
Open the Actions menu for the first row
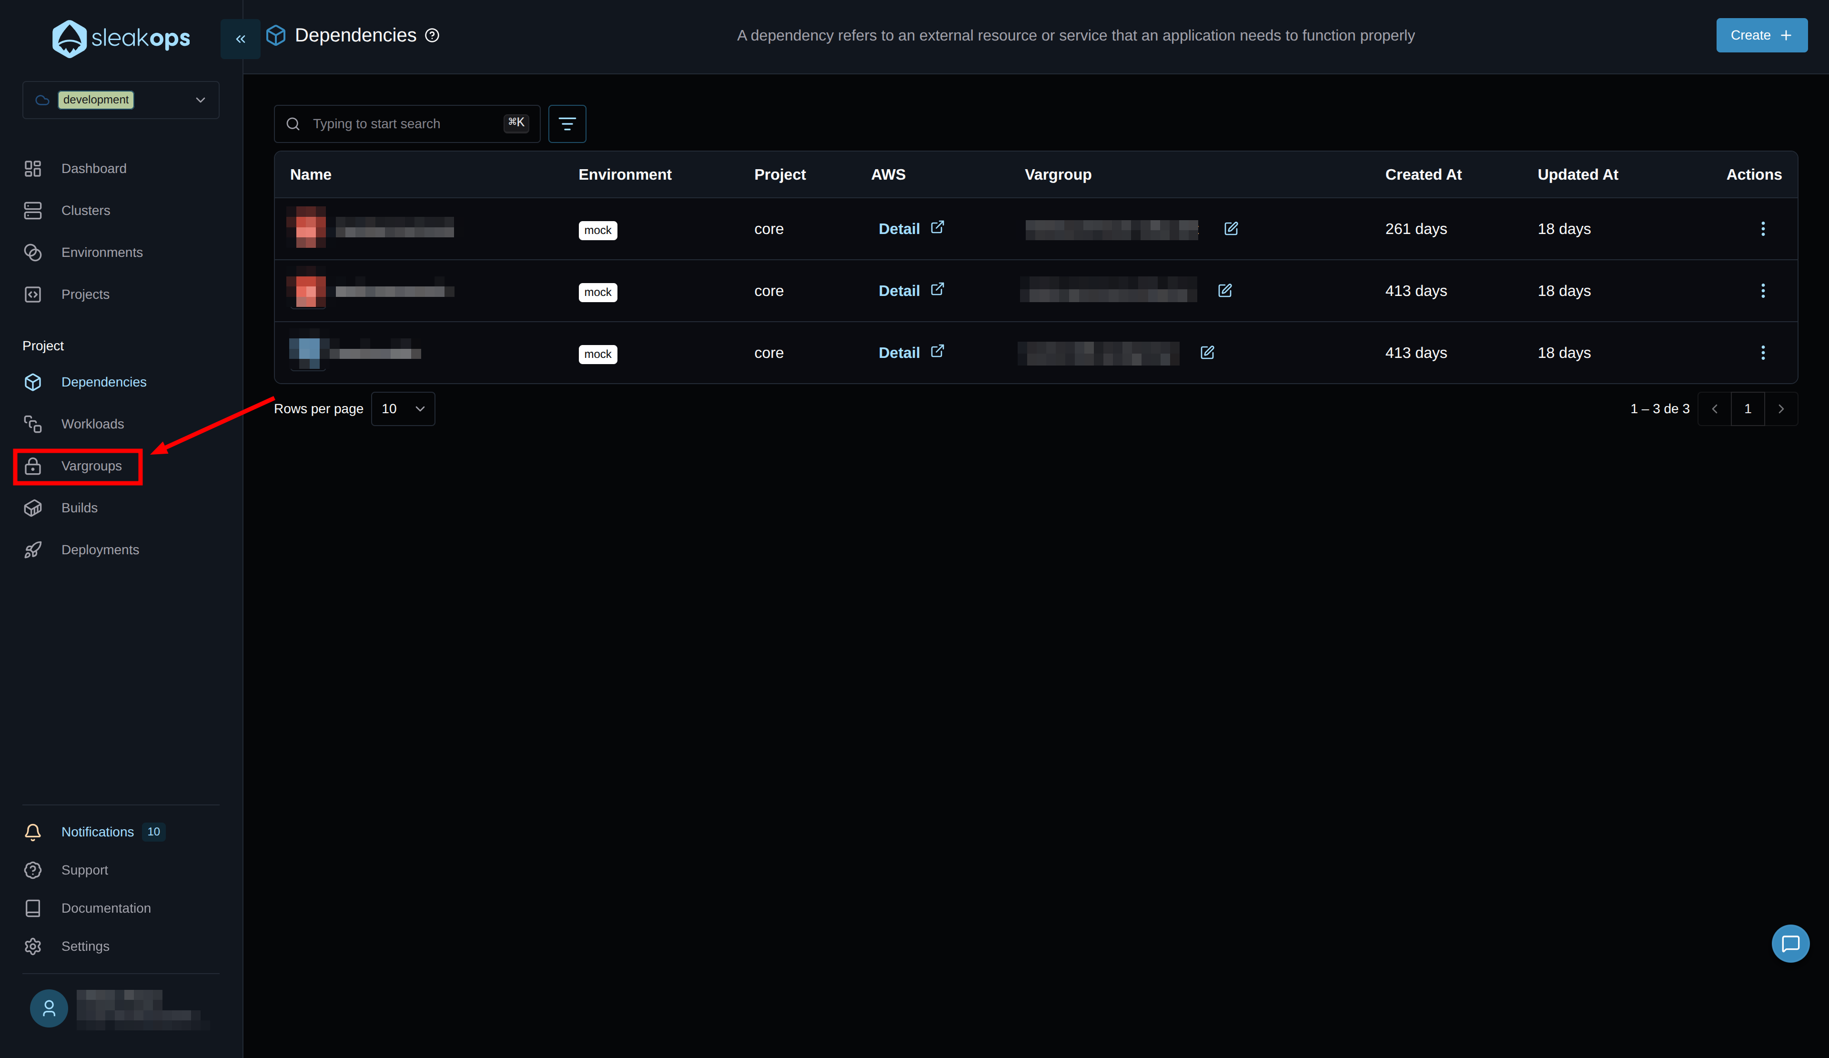coord(1764,228)
